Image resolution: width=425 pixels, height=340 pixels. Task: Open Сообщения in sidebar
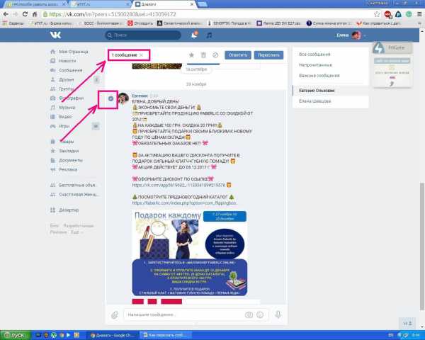67,70
